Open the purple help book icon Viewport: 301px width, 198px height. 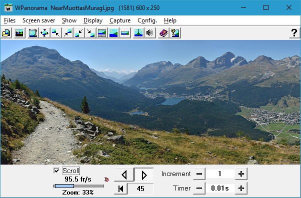point(163,33)
